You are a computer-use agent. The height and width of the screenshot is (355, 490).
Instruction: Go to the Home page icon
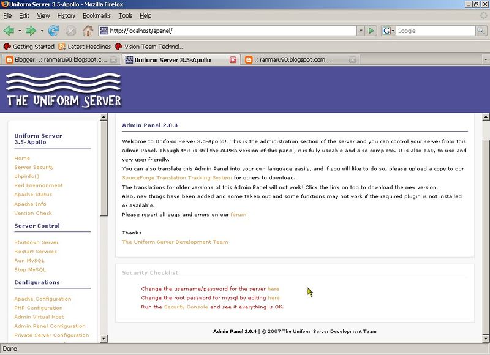coord(88,31)
